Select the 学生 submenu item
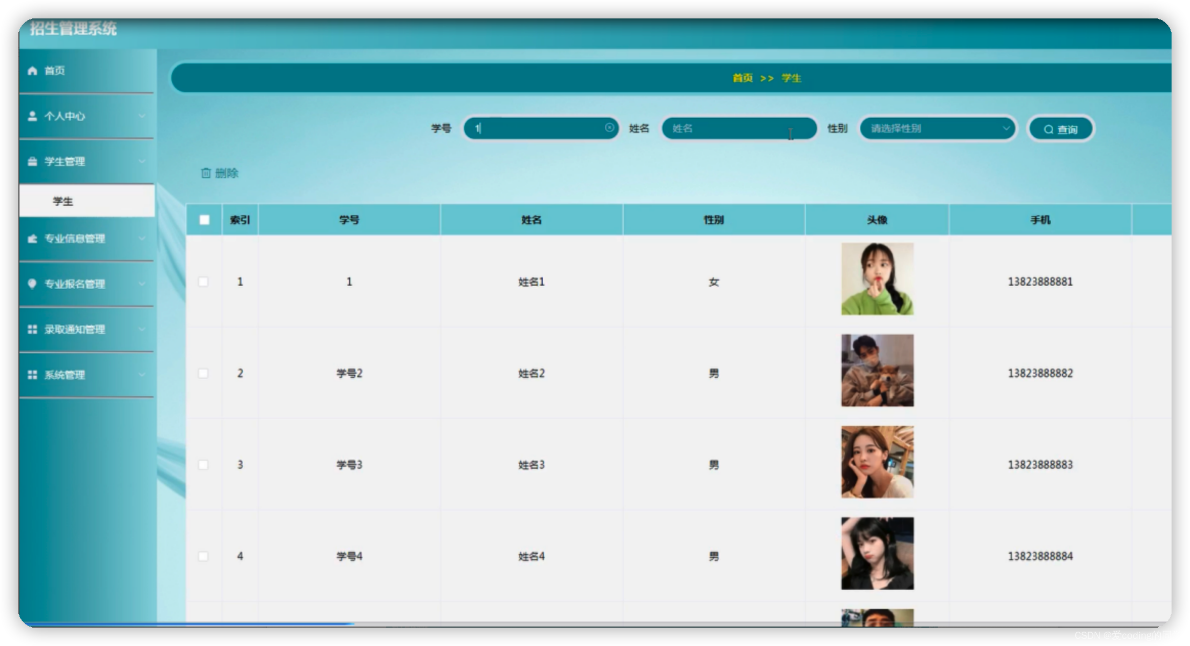1190x646 pixels. tap(87, 201)
